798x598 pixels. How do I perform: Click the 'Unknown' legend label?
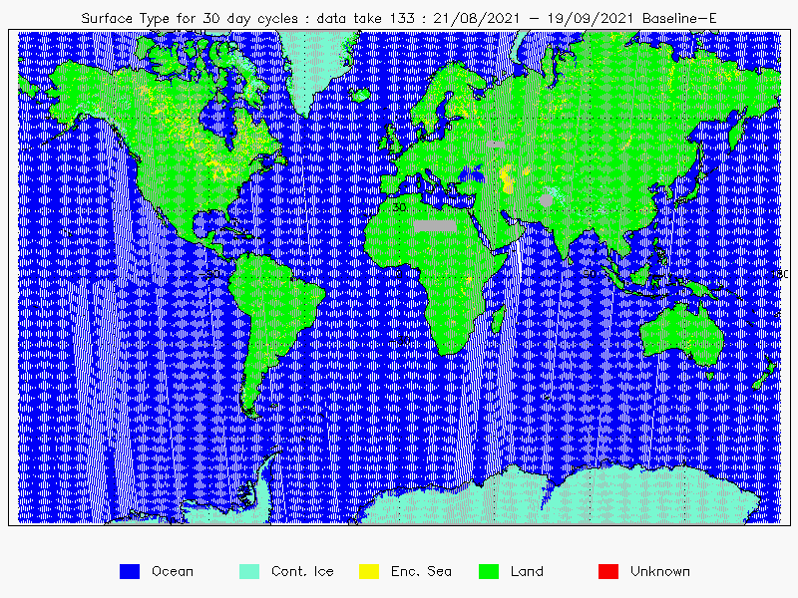tap(660, 571)
